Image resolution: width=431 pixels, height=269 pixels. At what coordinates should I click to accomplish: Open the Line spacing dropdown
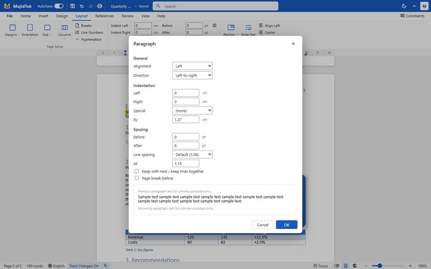[x=192, y=155]
